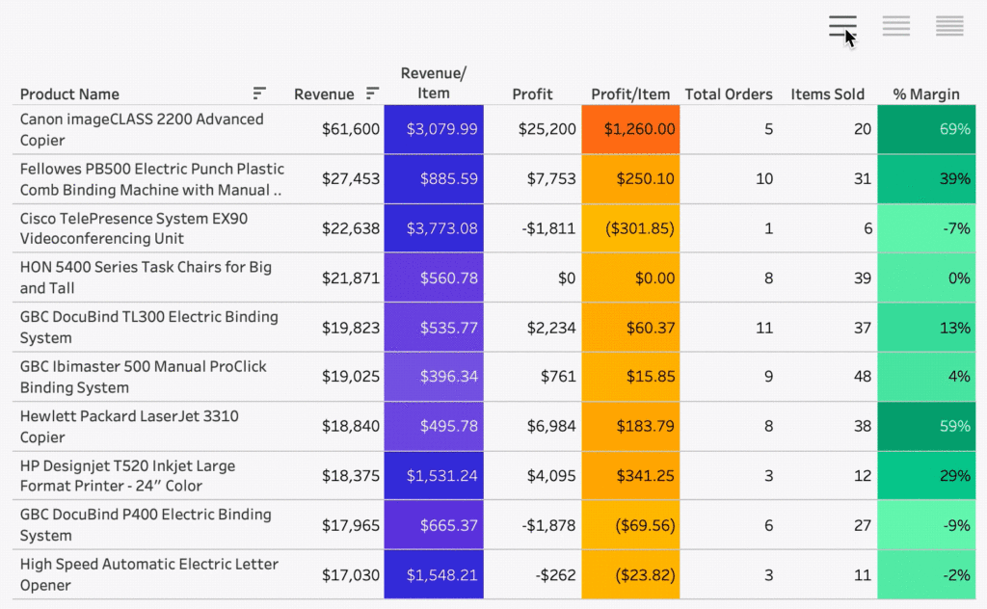Click the -2% margin cell
The width and height of the screenshot is (987, 609).
point(926,575)
